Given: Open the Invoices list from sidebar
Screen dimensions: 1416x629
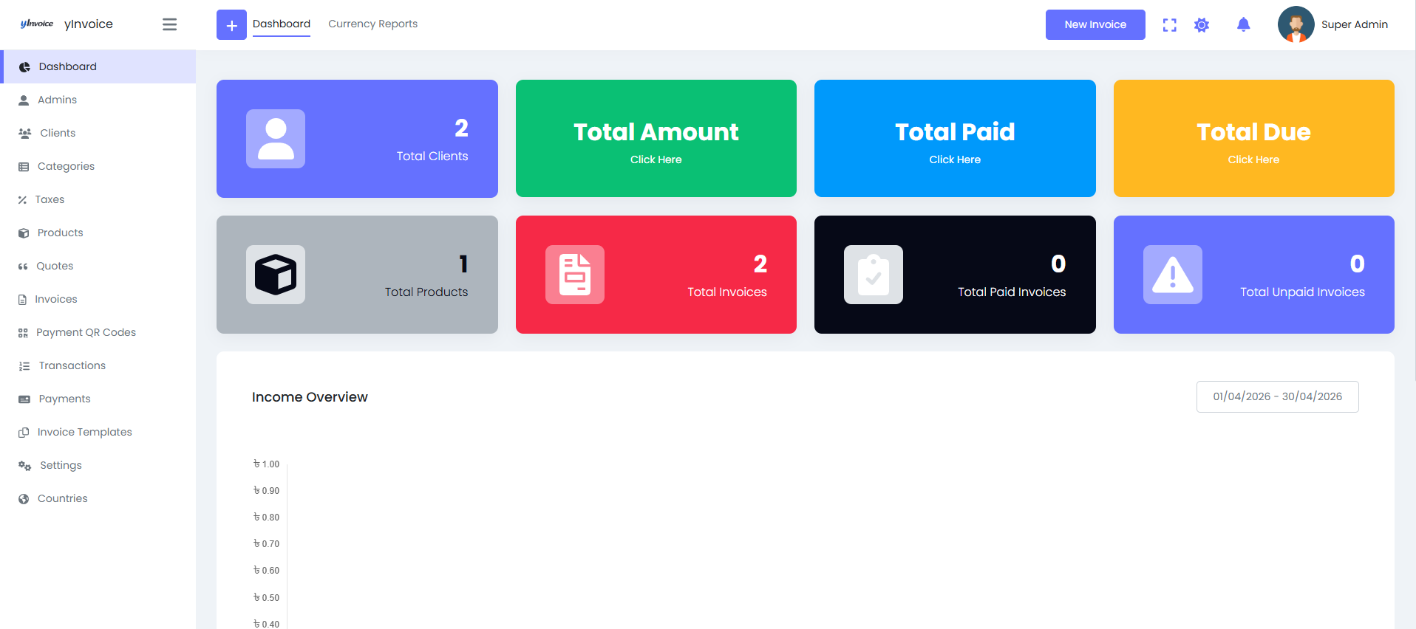Looking at the screenshot, I should pos(98,299).
